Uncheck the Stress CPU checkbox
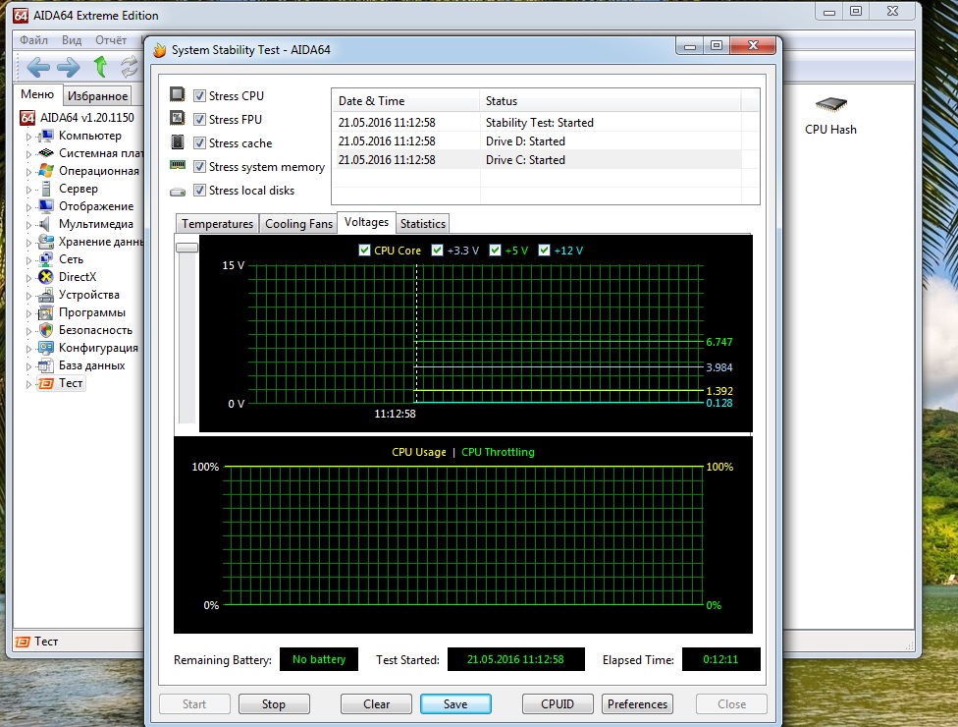The image size is (958, 727). pos(199,96)
